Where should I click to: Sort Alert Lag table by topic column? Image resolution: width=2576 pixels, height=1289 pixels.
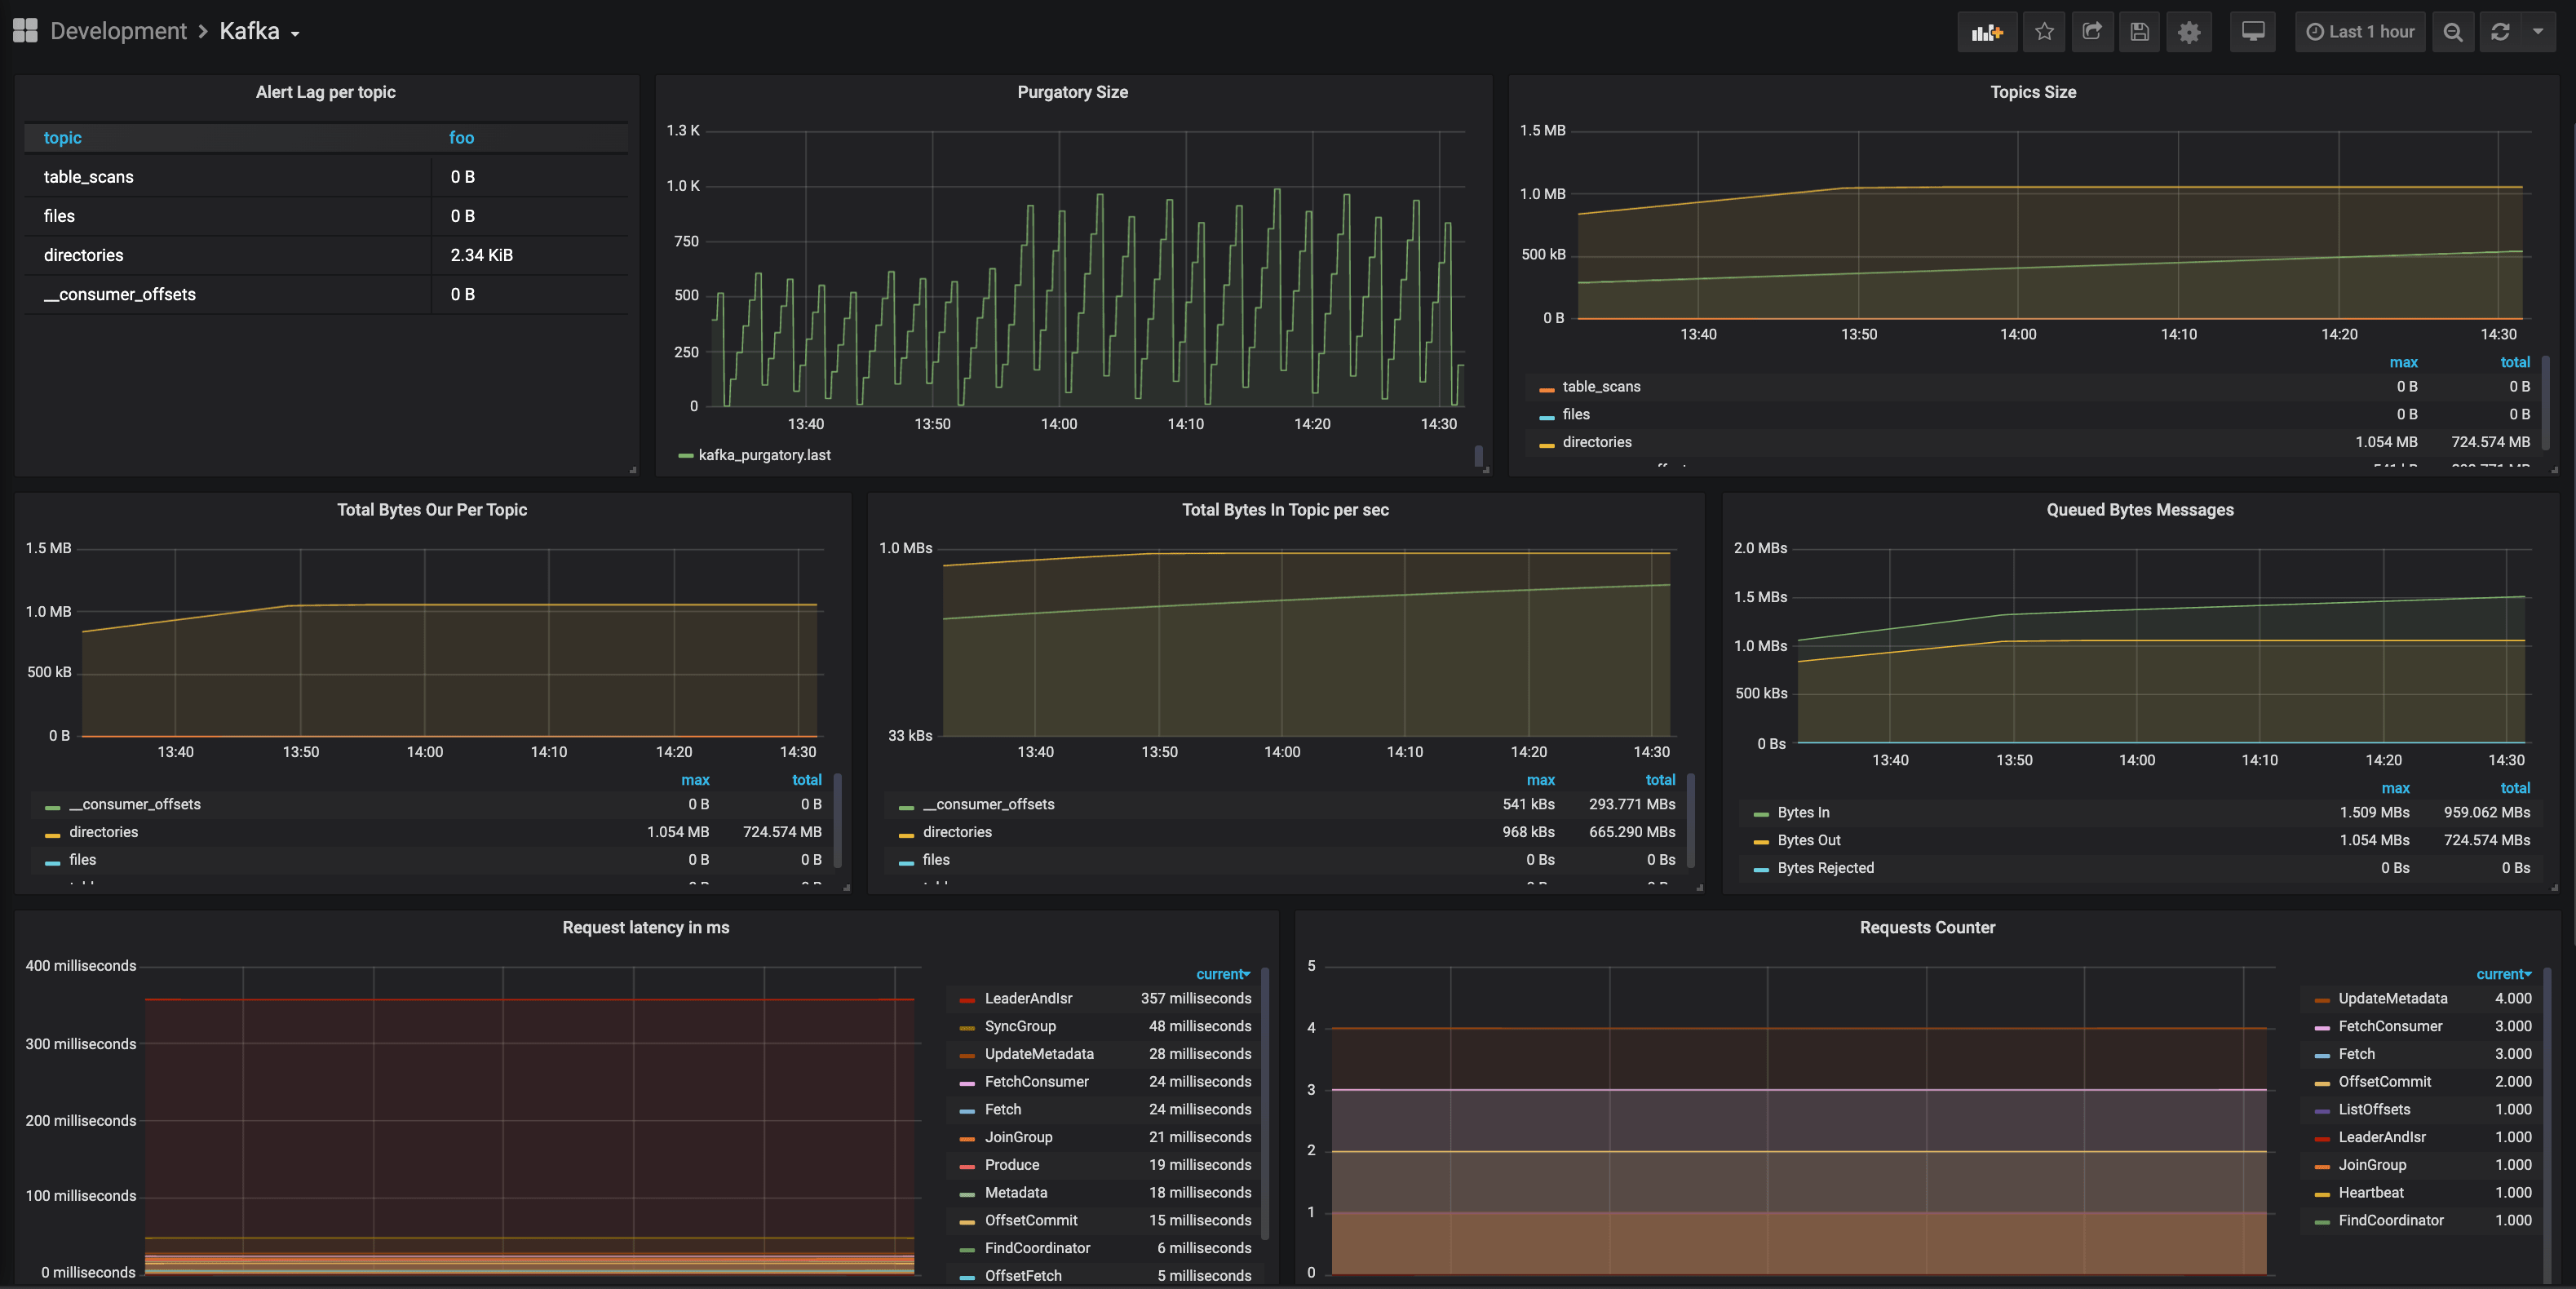tap(62, 138)
